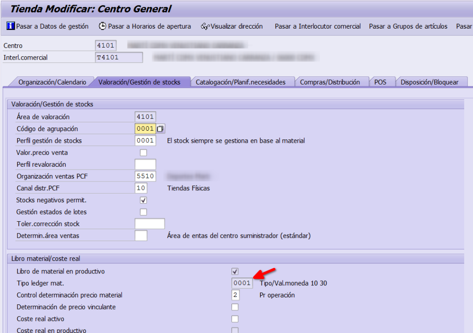This screenshot has width=473, height=333.
Task: Open the Catalogación/Planif.necesidades tab
Action: pyautogui.click(x=241, y=82)
